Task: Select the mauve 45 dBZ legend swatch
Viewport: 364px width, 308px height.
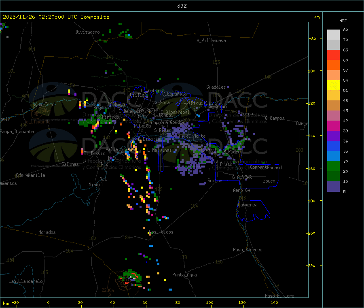Action: click(333, 116)
